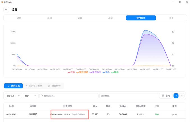Toggle the 成本 legend series

(71, 72)
